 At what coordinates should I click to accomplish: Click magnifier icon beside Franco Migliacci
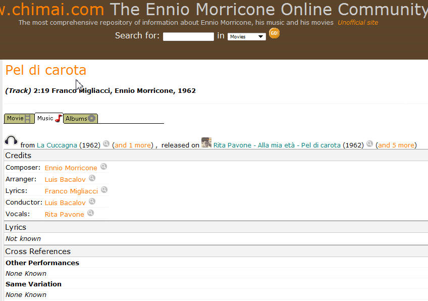[x=104, y=189]
